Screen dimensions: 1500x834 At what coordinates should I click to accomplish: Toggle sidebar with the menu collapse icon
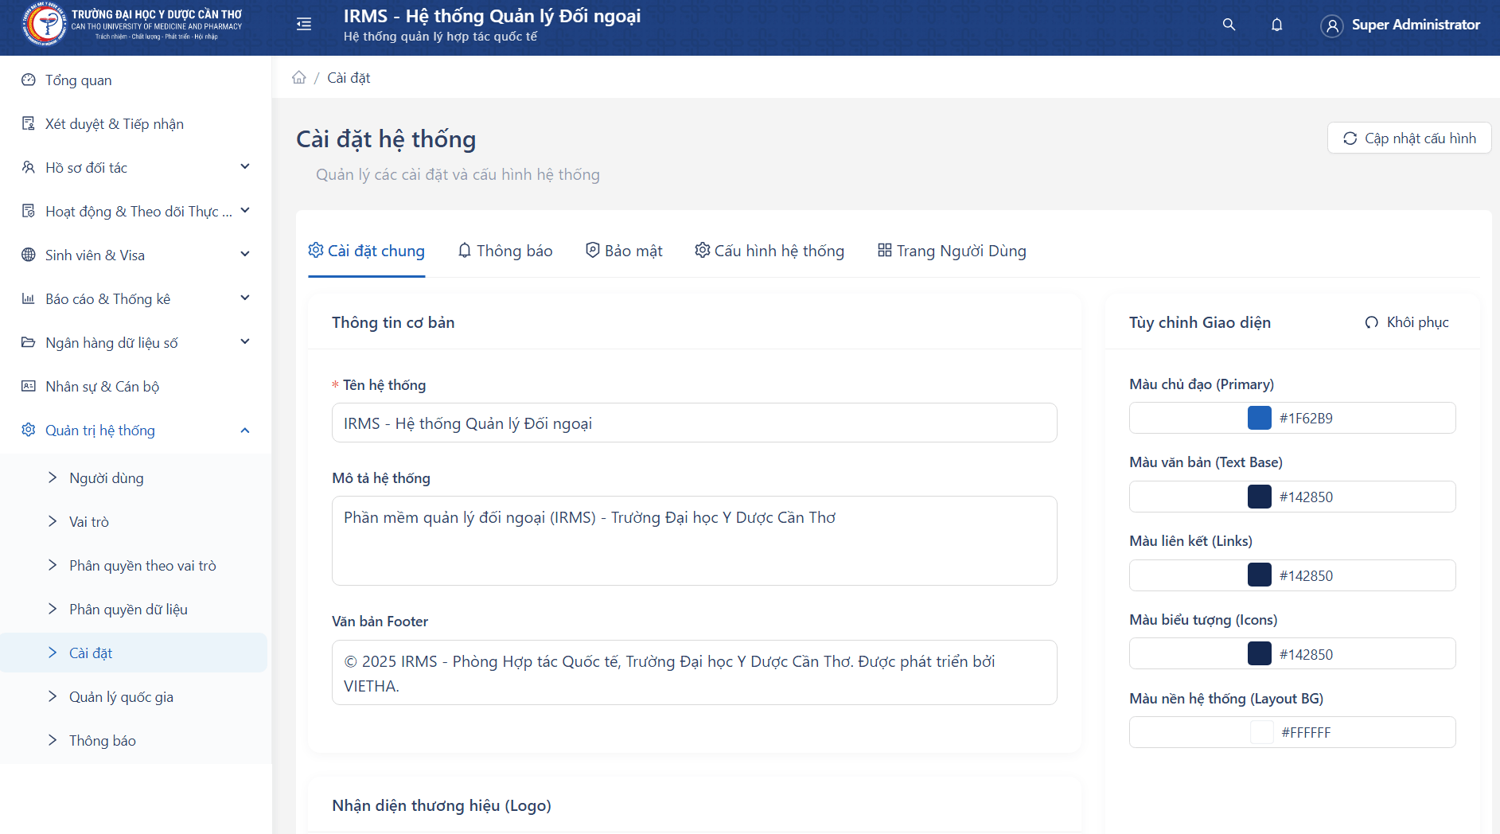click(x=304, y=25)
